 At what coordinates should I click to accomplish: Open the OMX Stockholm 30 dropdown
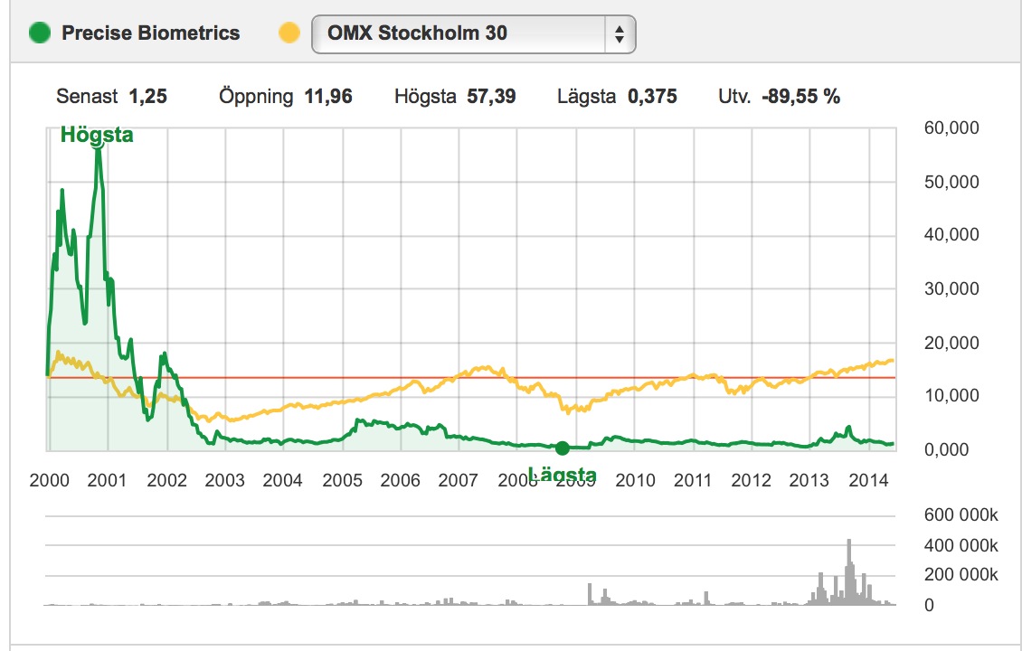pyautogui.click(x=472, y=34)
